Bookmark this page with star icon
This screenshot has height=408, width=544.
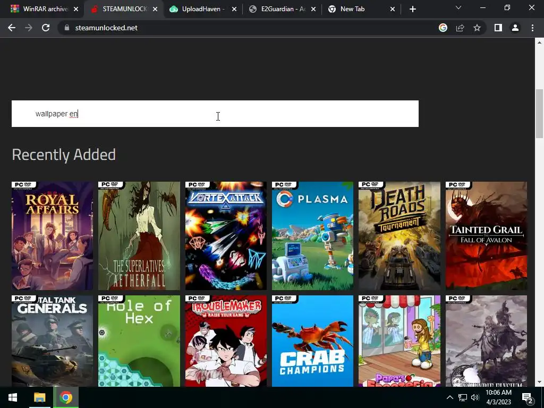point(477,28)
